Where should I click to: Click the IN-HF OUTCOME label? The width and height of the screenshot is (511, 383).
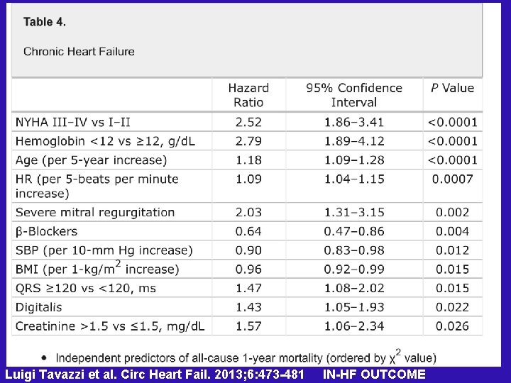tap(374, 374)
